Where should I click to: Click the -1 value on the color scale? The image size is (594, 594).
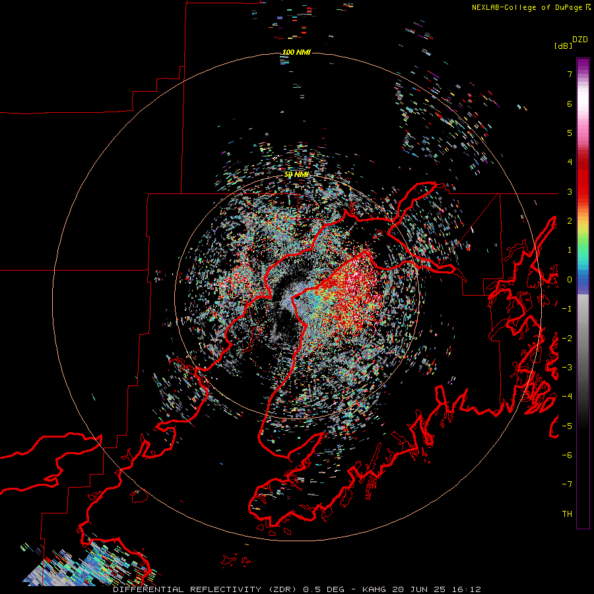coord(567,309)
